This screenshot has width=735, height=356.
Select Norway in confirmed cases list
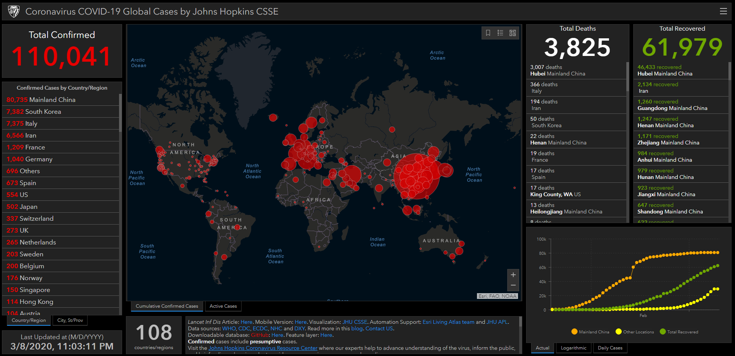(x=61, y=278)
